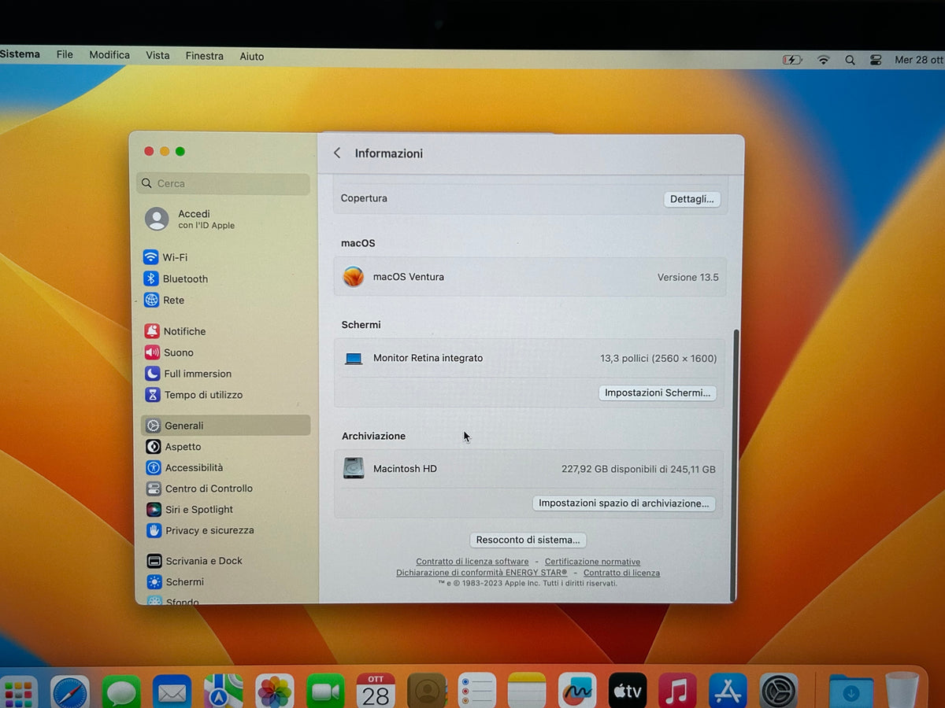
Task: Click the Macintosh HD disk icon
Action: [x=354, y=468]
